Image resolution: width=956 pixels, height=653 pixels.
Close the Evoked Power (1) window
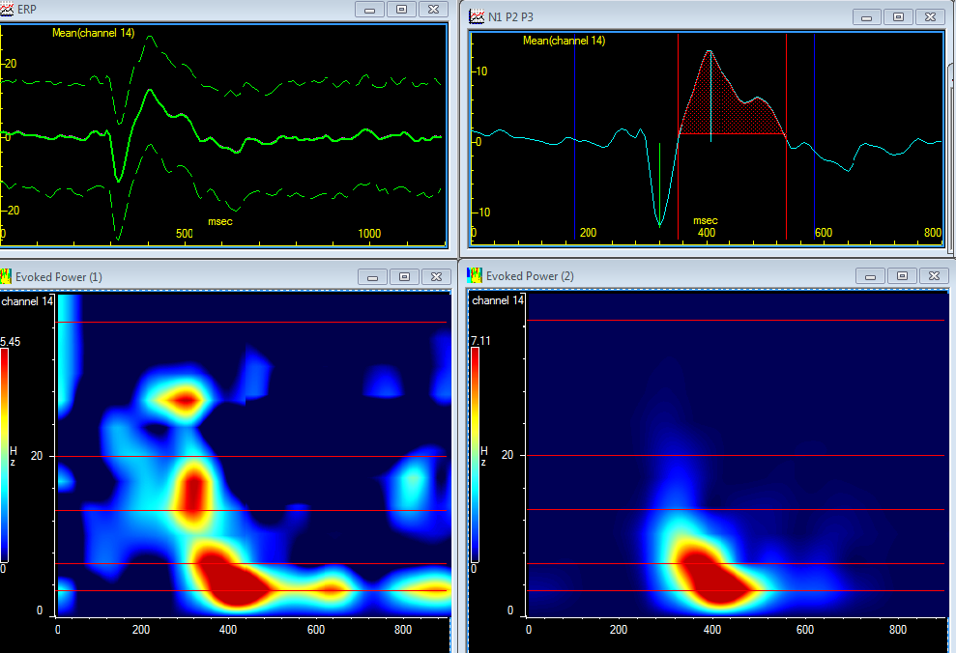434,276
